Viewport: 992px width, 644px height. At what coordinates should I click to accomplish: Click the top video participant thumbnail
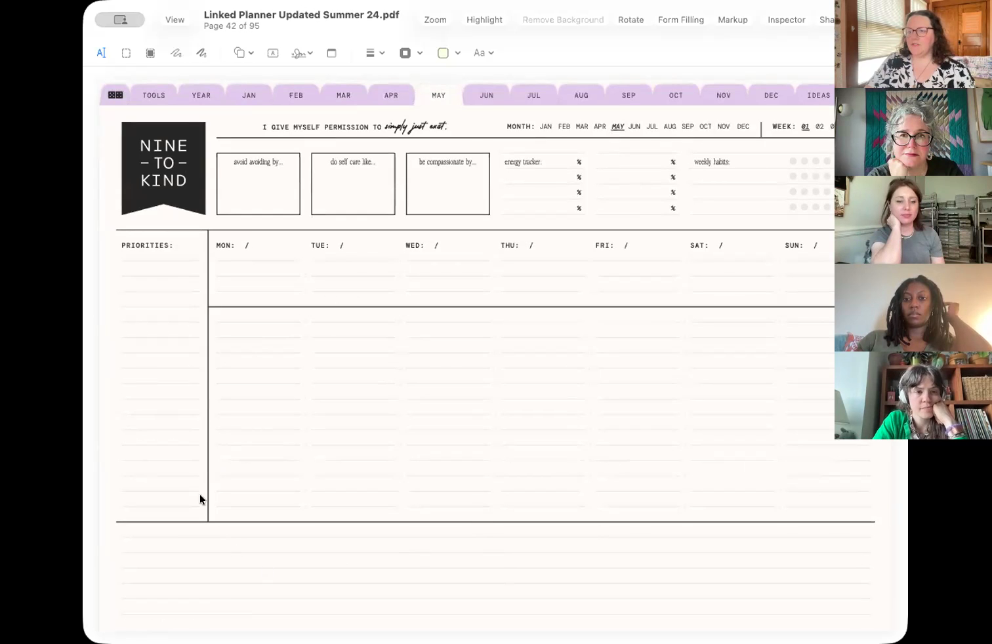[x=913, y=44]
